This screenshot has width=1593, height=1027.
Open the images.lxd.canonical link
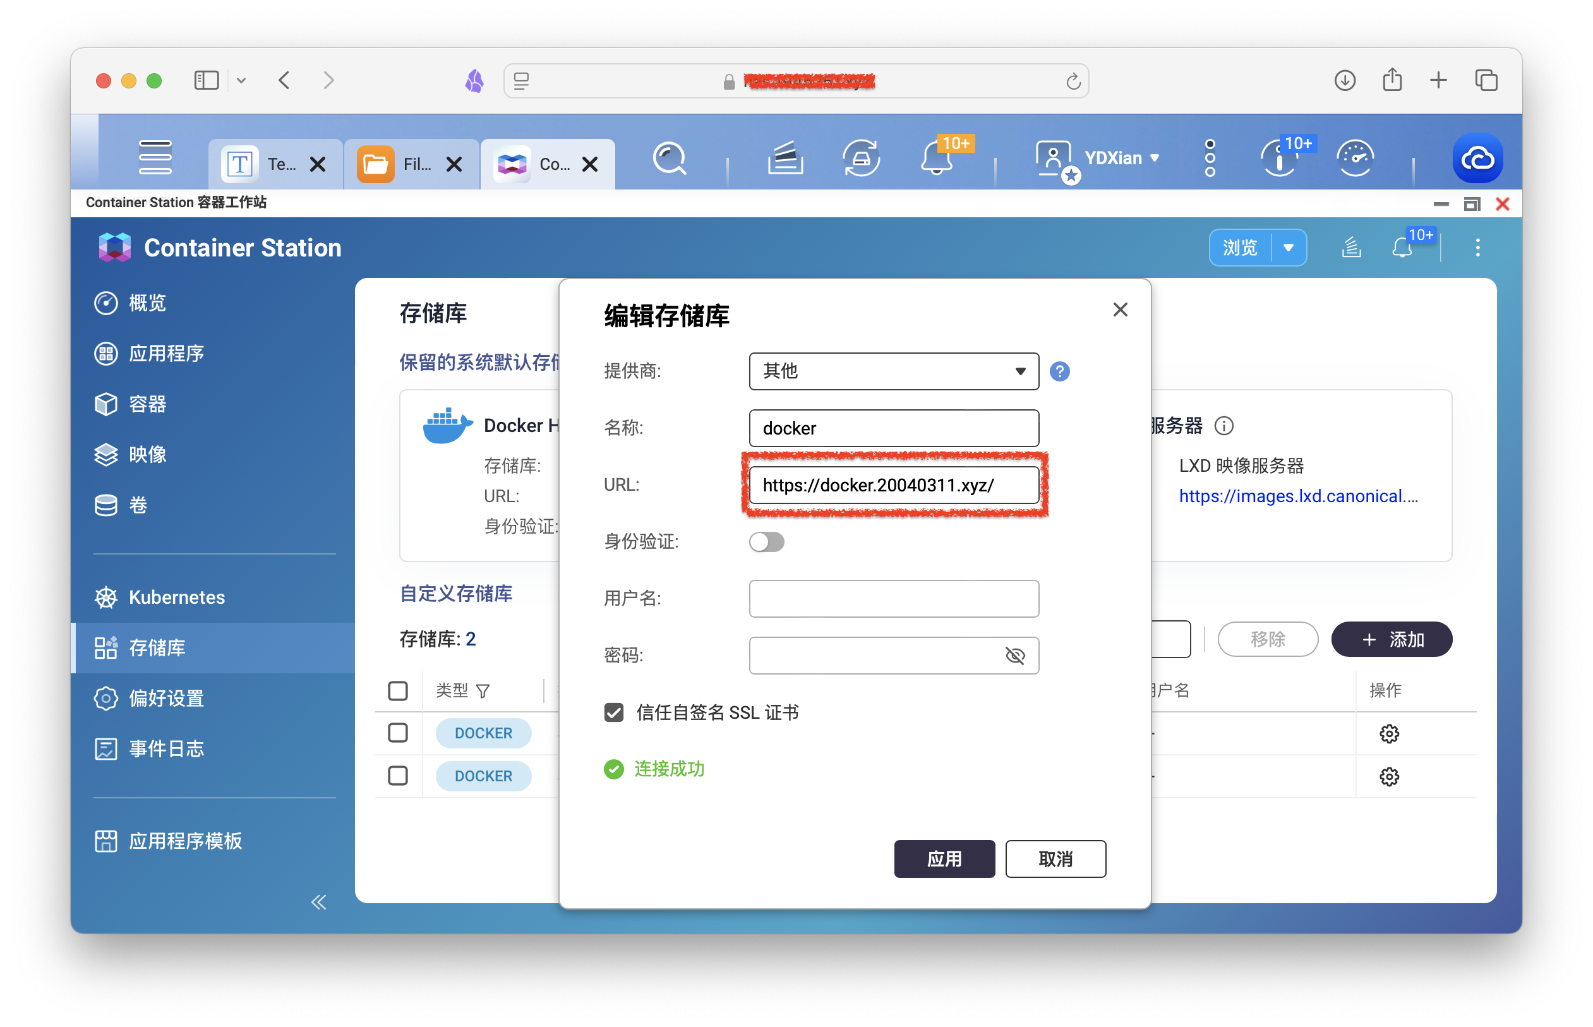click(1298, 496)
